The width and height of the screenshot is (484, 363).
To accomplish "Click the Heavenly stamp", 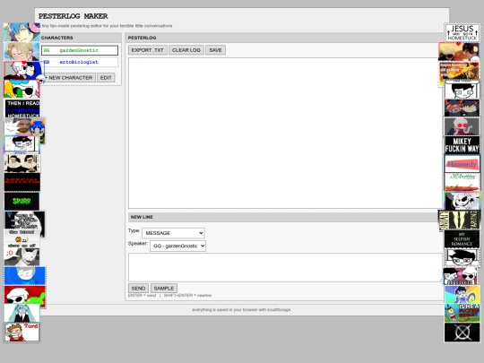I will 462,164.
